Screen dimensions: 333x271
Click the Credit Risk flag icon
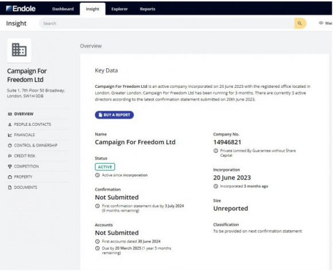tap(10, 156)
